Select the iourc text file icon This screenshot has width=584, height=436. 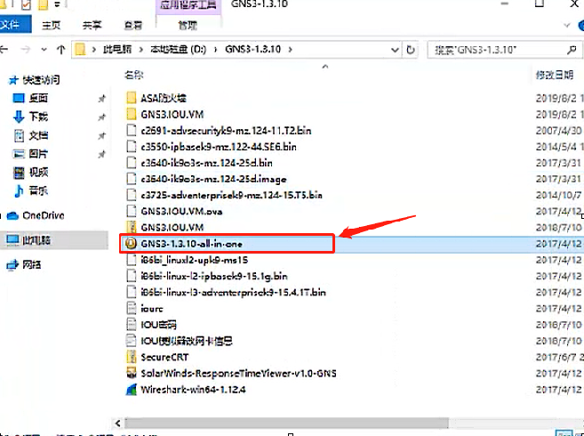pos(131,309)
